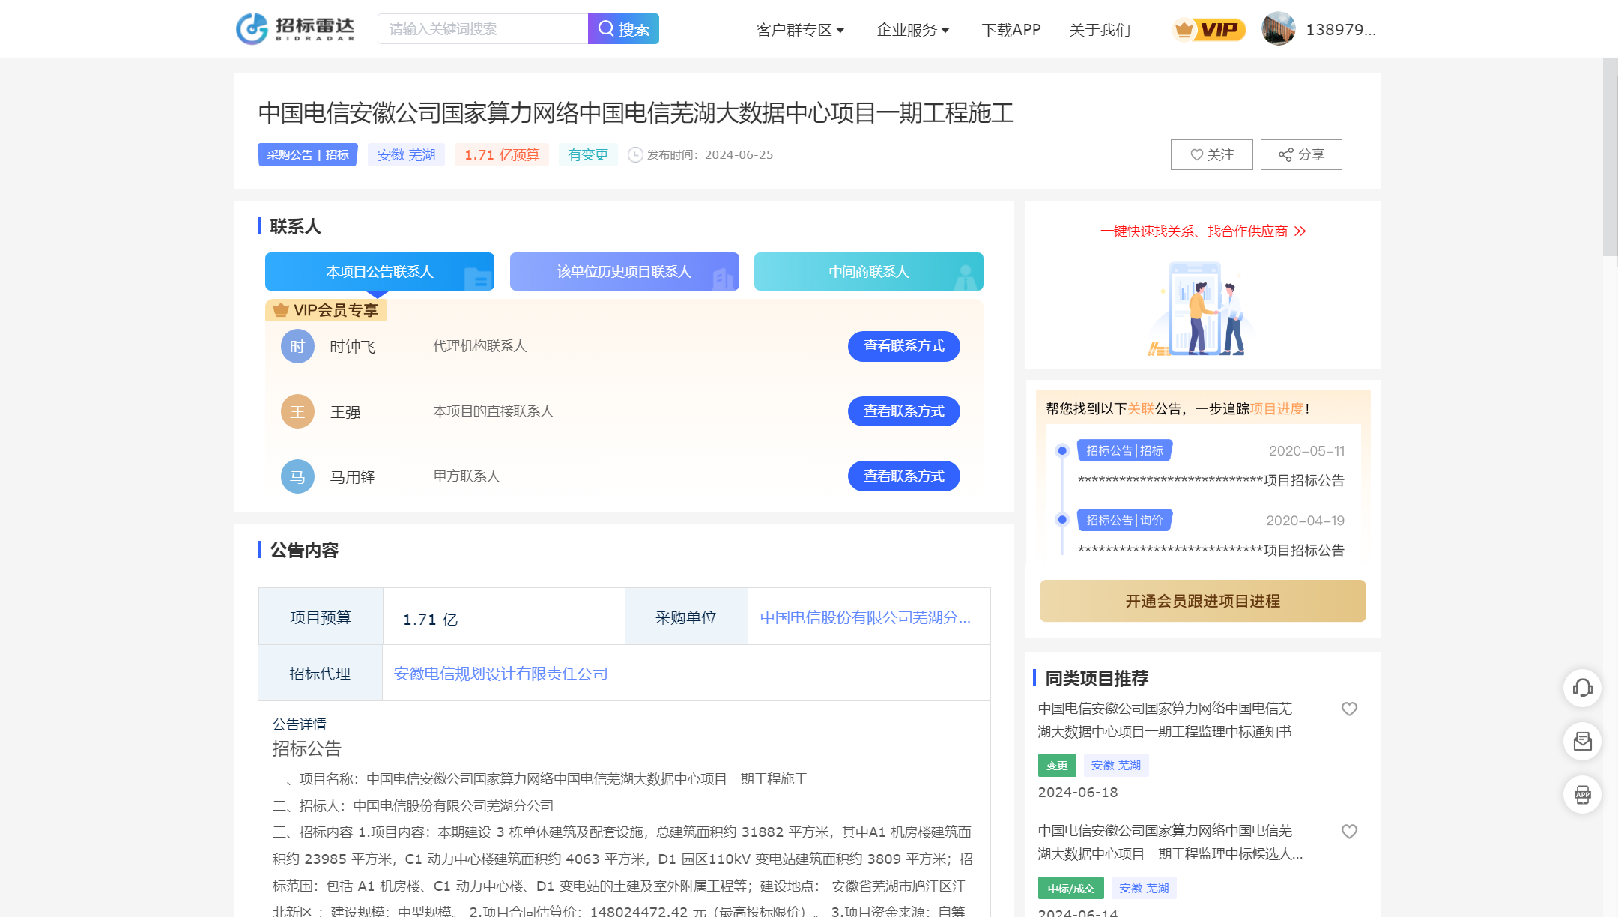Expand the 客户群专区 dropdown menu
The image size is (1618, 917).
point(800,30)
